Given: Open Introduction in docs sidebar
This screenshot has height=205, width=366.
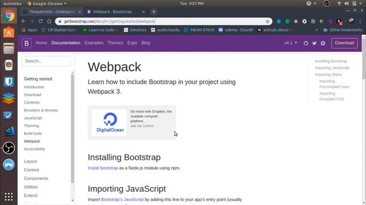Looking at the screenshot, I should (x=34, y=87).
